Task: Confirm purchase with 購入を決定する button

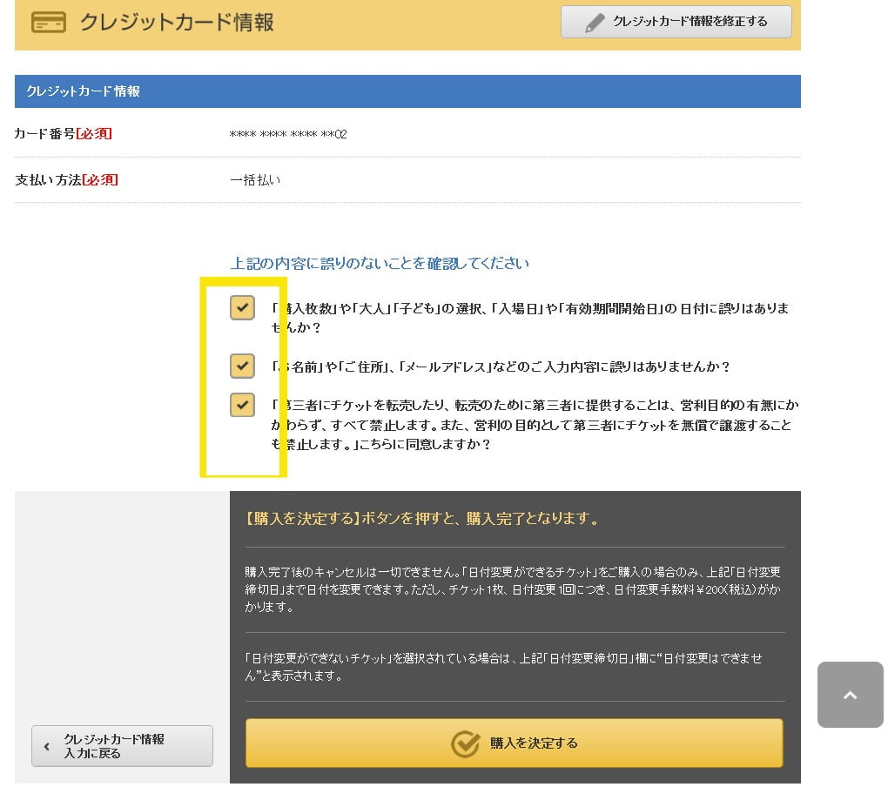Action: pyautogui.click(x=514, y=743)
